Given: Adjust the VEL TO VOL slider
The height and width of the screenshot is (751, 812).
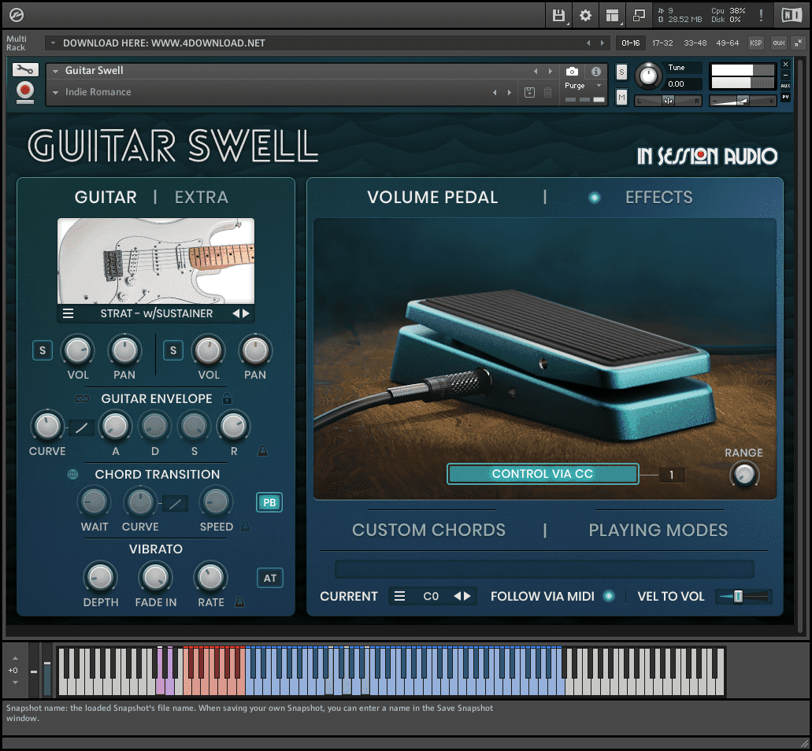Looking at the screenshot, I should (744, 596).
